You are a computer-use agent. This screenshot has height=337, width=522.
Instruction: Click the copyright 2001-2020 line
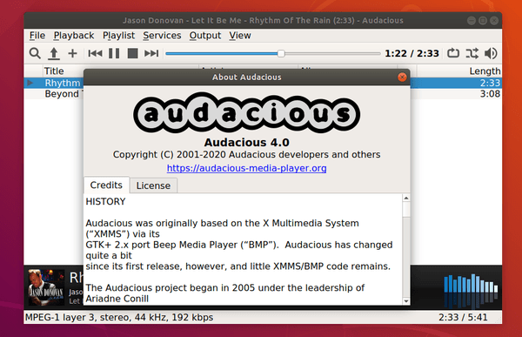[x=247, y=155]
